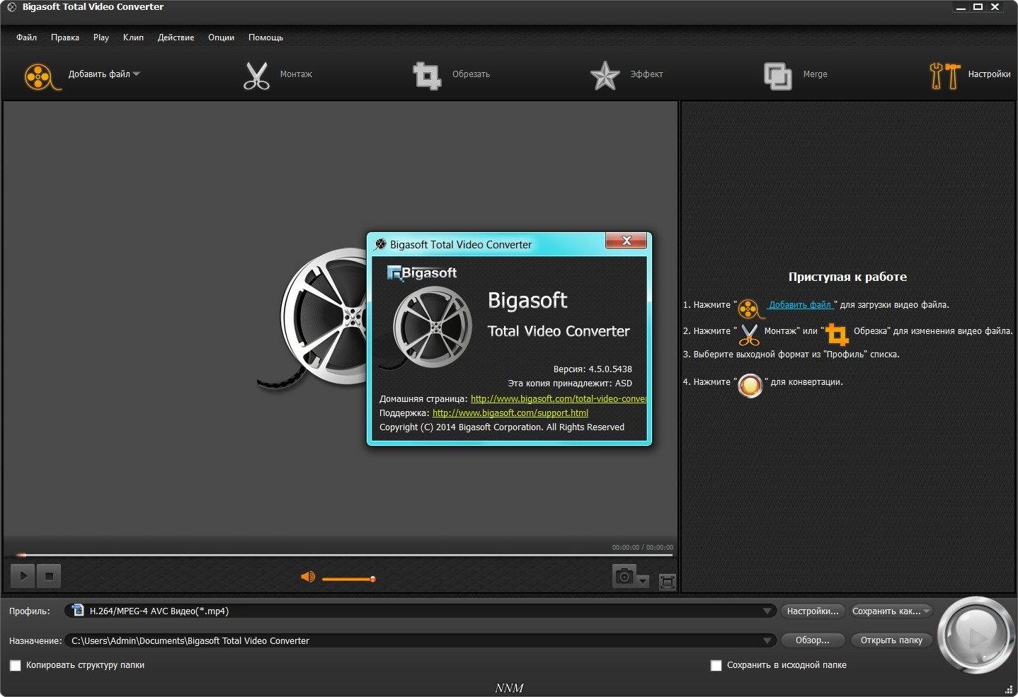Click the 00:00:00 / 00:00:00 time display
The image size is (1018, 697).
(643, 547)
